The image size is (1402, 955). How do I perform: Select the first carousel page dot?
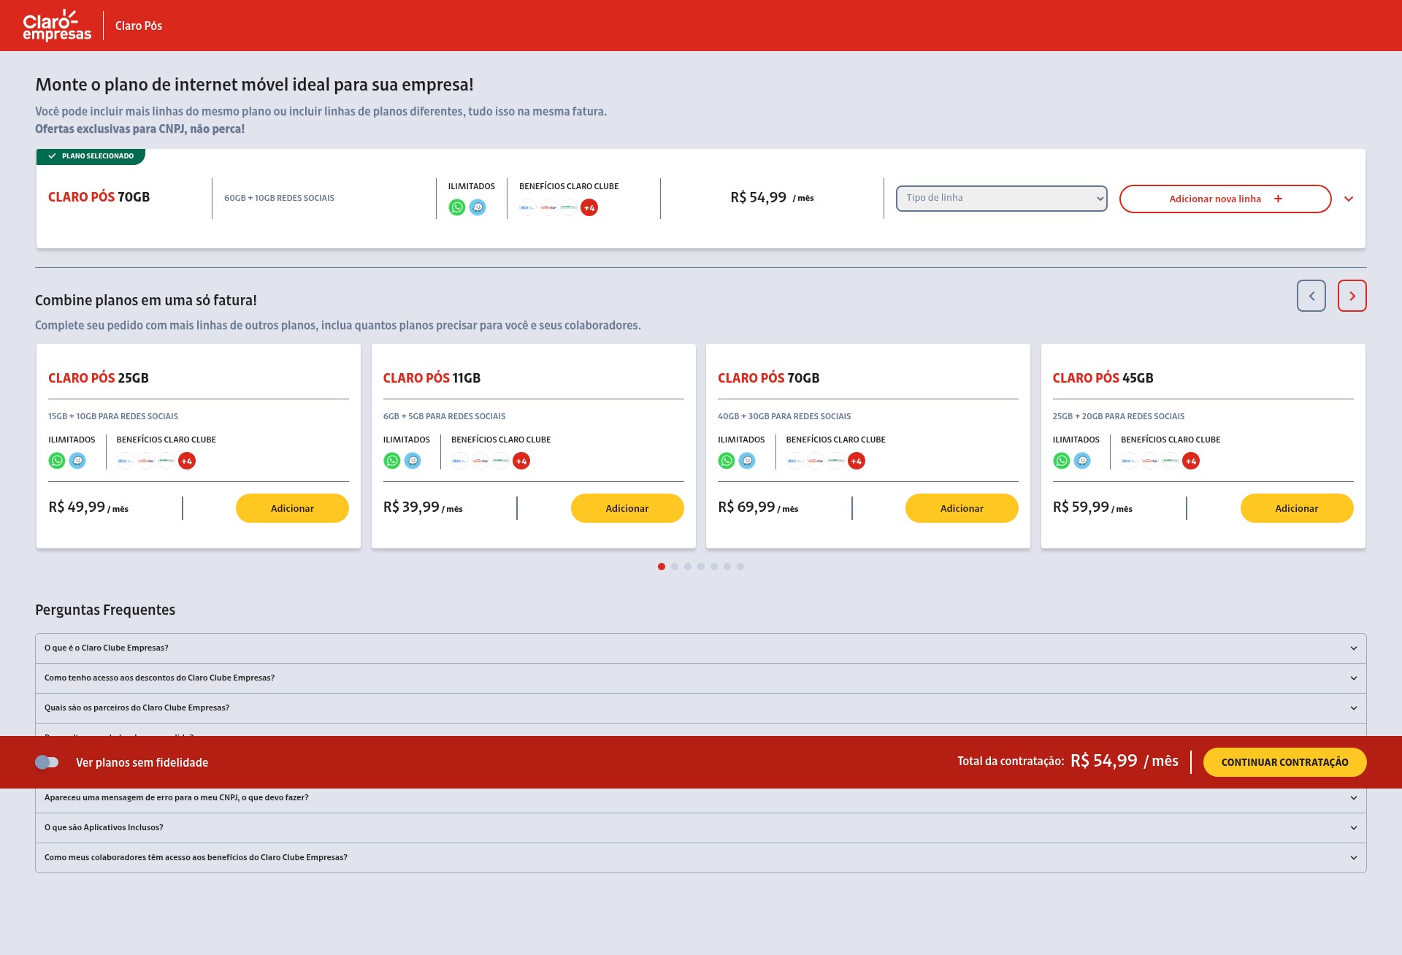[x=662, y=567]
